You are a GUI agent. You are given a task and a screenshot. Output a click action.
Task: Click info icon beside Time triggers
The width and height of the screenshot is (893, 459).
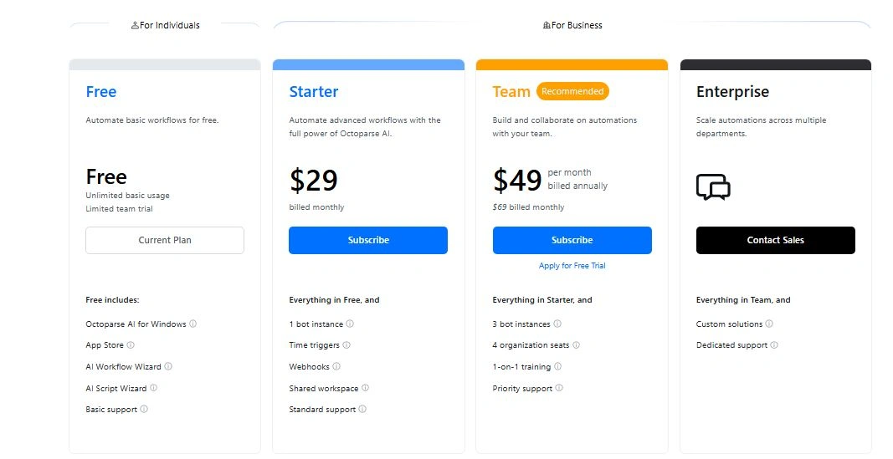[346, 345]
